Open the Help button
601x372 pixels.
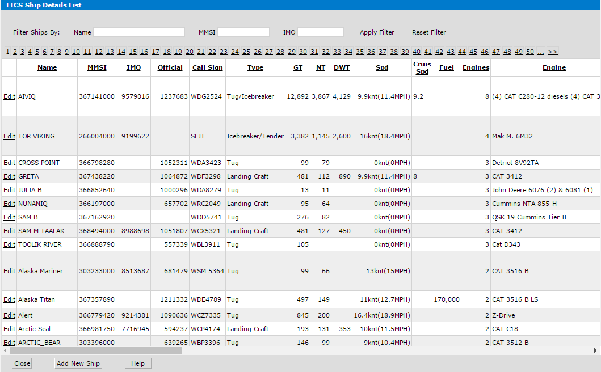click(138, 363)
